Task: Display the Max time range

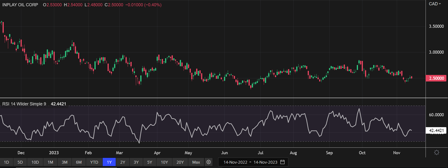Action: [196, 162]
